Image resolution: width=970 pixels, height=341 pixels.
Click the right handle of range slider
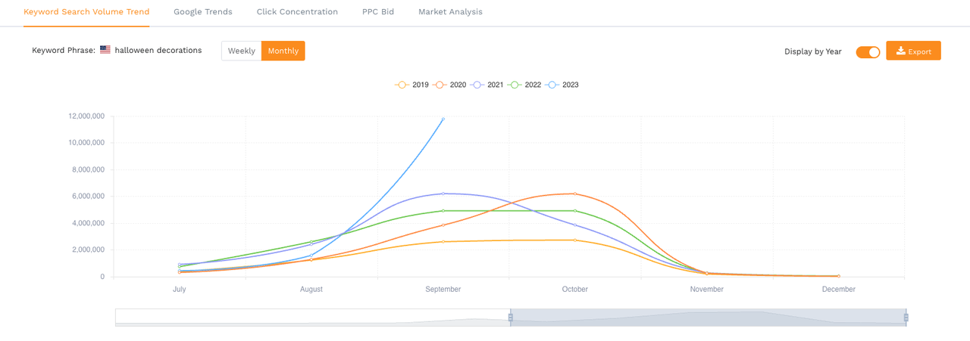[906, 318]
